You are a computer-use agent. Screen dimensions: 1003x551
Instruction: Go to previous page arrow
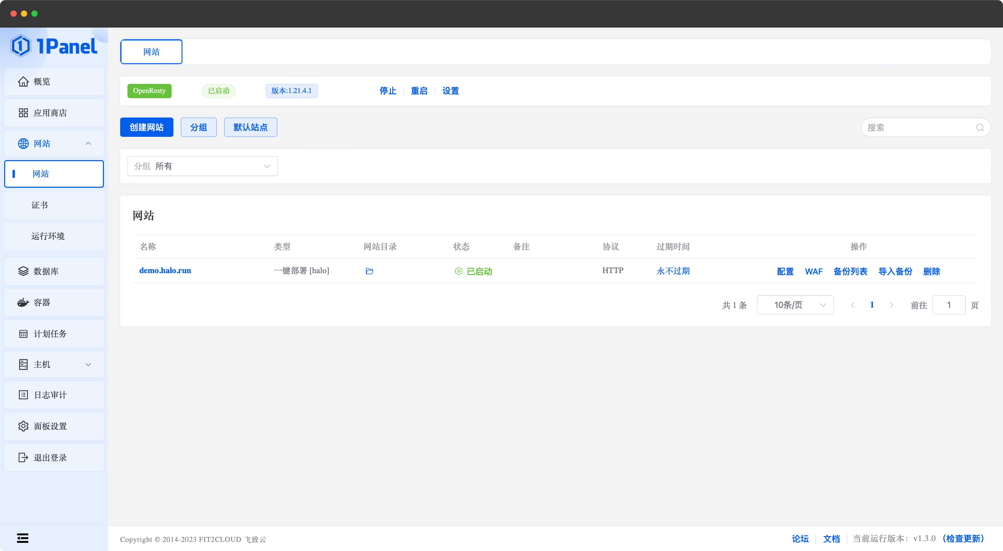pos(852,305)
